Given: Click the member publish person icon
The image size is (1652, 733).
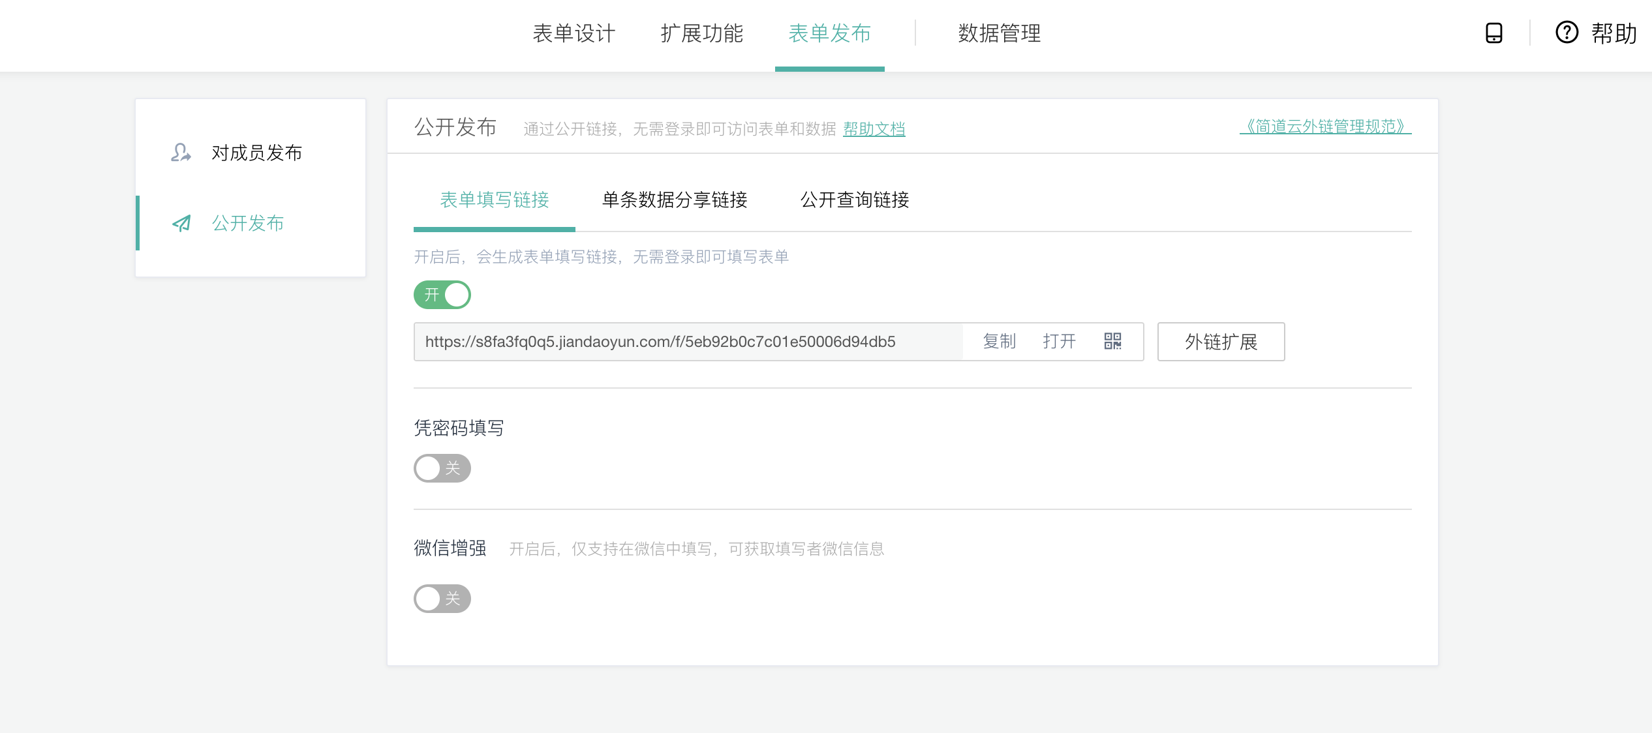Looking at the screenshot, I should click(x=181, y=153).
